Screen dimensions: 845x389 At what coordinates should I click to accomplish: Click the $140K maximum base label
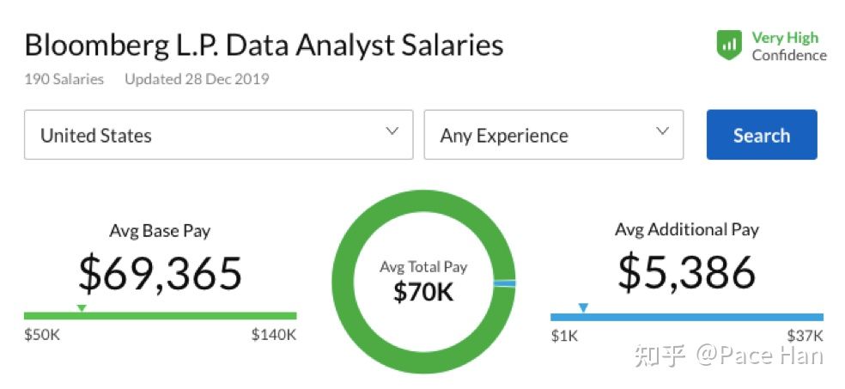pyautogui.click(x=274, y=335)
